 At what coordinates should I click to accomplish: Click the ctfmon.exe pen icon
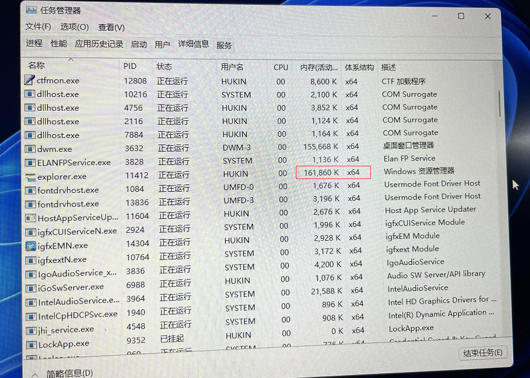click(30, 80)
